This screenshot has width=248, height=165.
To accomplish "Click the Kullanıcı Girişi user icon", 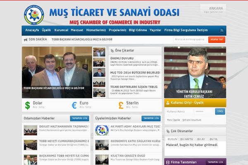I will (168, 103).
